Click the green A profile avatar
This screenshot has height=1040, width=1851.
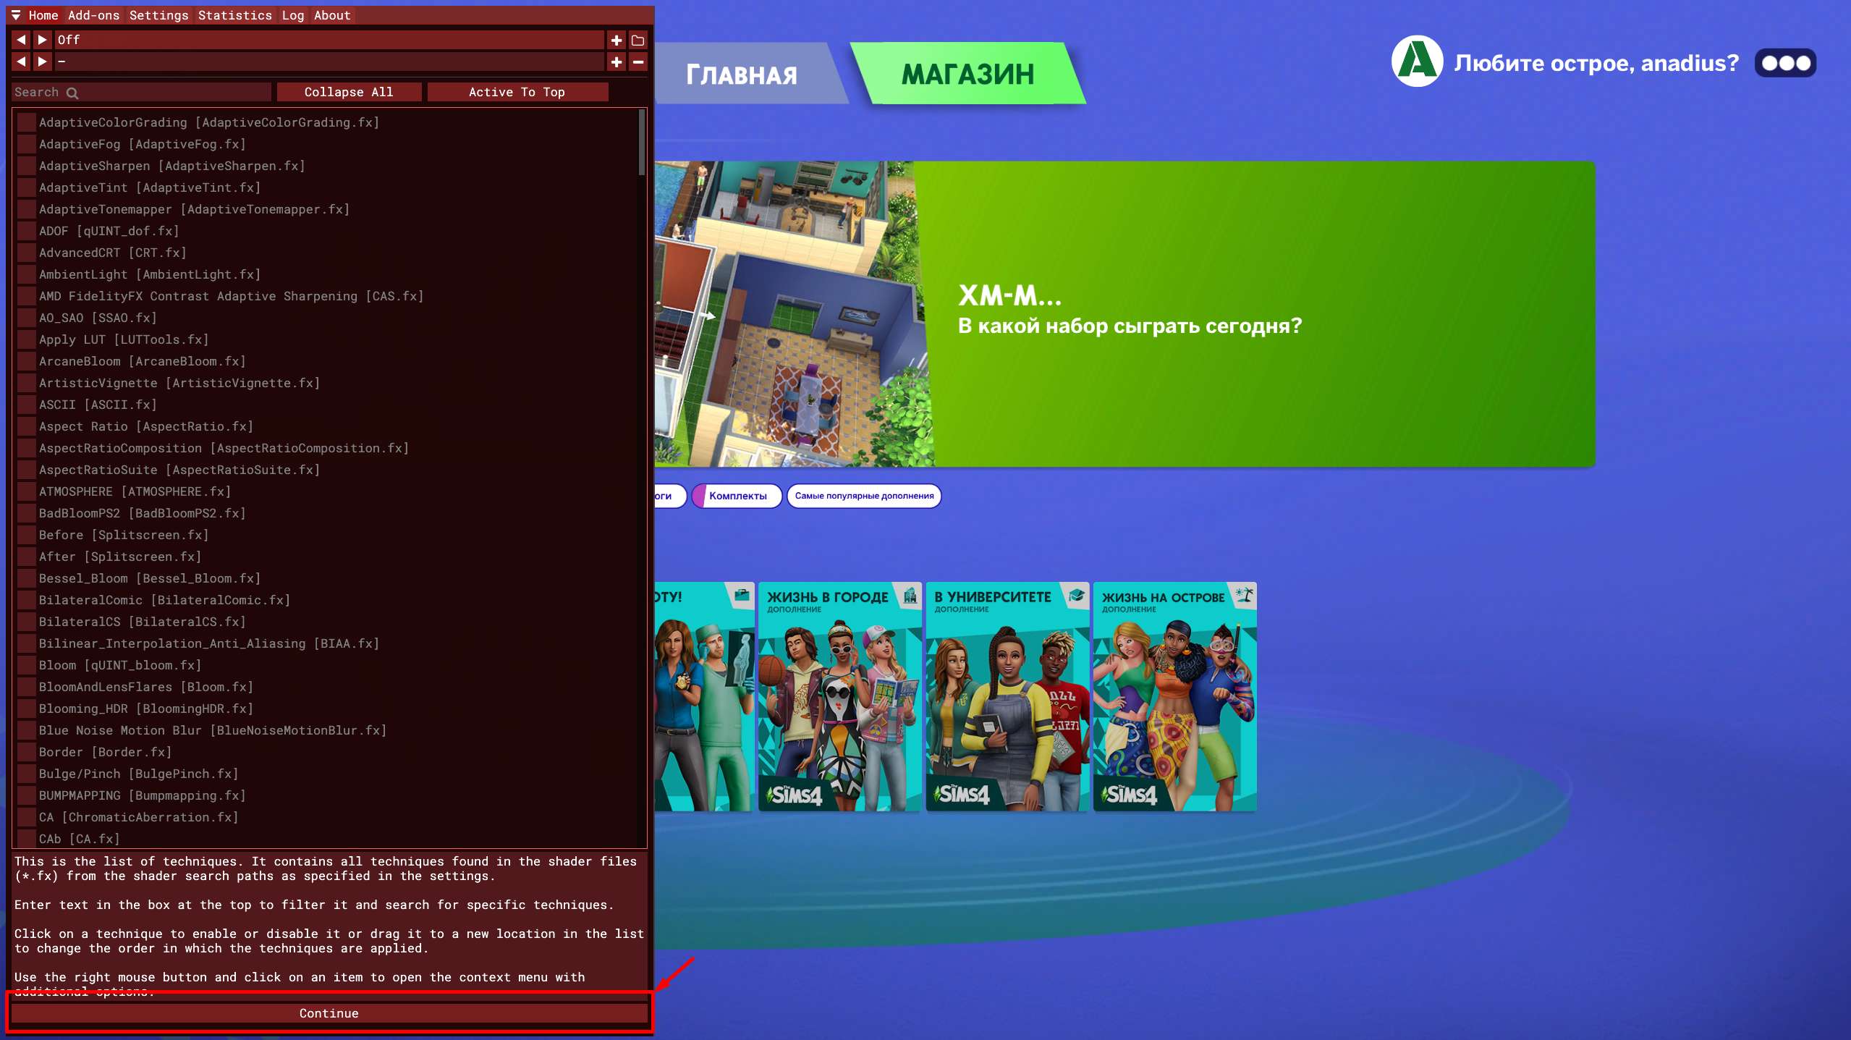[x=1417, y=62]
